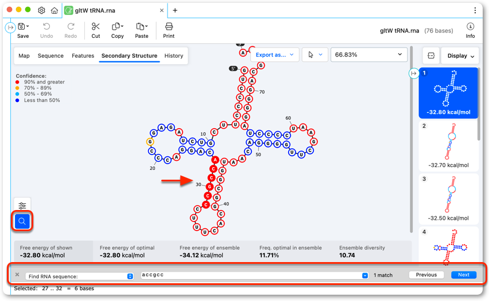The width and height of the screenshot is (489, 301).
Task: Click the Next match button
Action: pyautogui.click(x=464, y=275)
